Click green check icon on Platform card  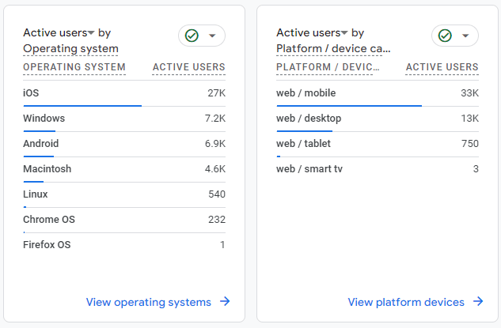point(445,36)
